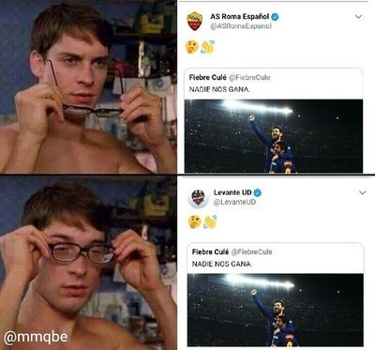Click AS Roma Español verified badge

(x=275, y=17)
